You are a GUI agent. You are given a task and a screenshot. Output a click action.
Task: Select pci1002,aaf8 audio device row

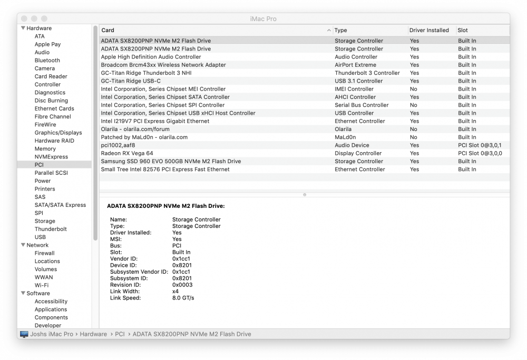305,145
